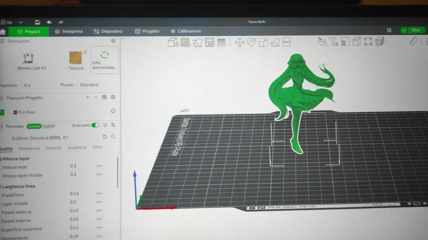428x240 pixels.
Task: Click the green Slice button
Action: point(416,30)
